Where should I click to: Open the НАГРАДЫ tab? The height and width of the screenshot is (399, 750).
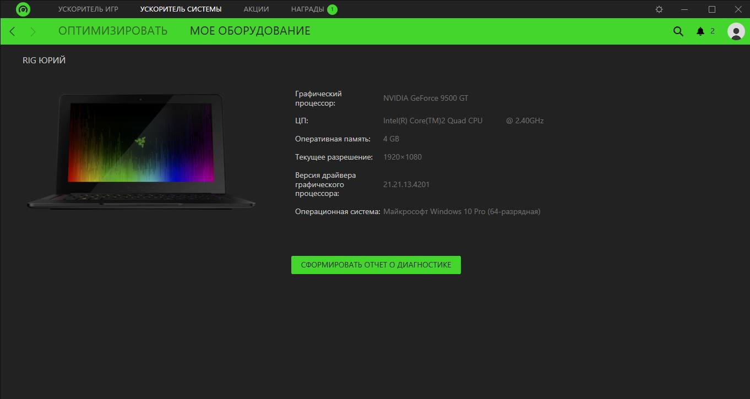307,9
